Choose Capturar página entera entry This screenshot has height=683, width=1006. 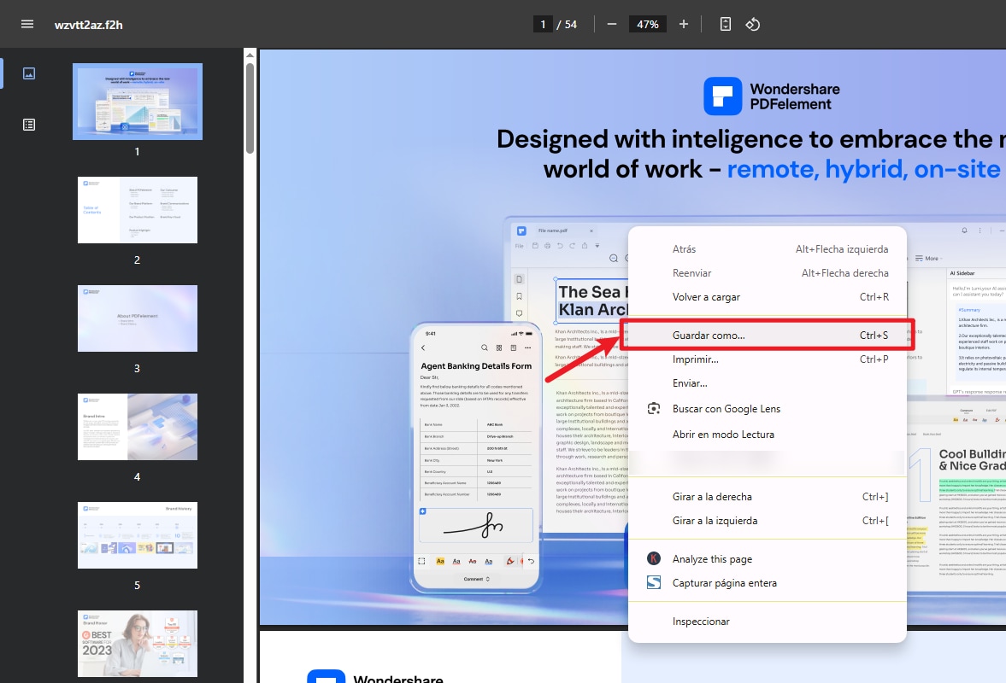pyautogui.click(x=768, y=583)
